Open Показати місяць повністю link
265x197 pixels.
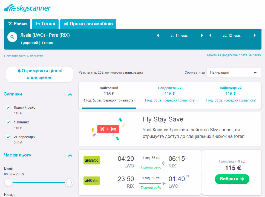tap(24, 56)
